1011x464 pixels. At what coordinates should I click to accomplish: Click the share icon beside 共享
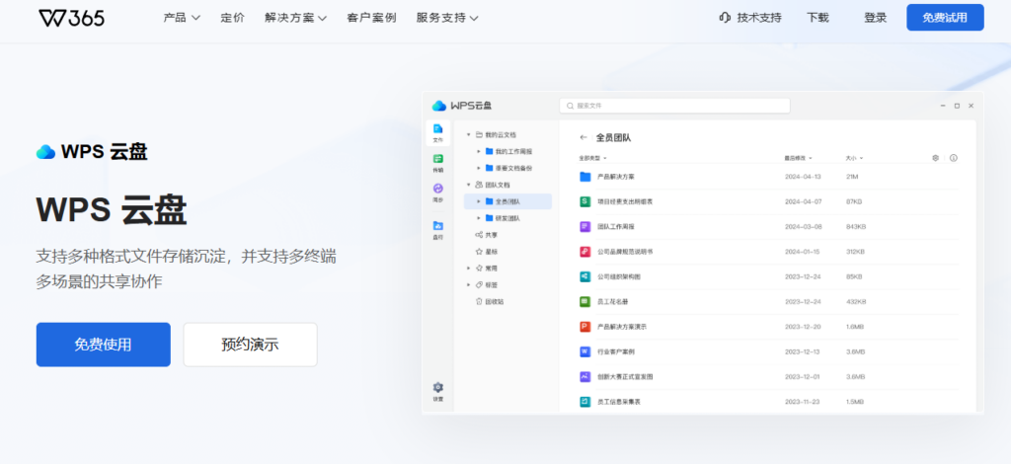tap(479, 235)
